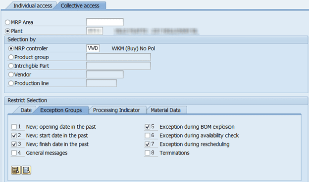The image size is (309, 182).
Task: Open the Material Data tab
Action: pyautogui.click(x=165, y=110)
